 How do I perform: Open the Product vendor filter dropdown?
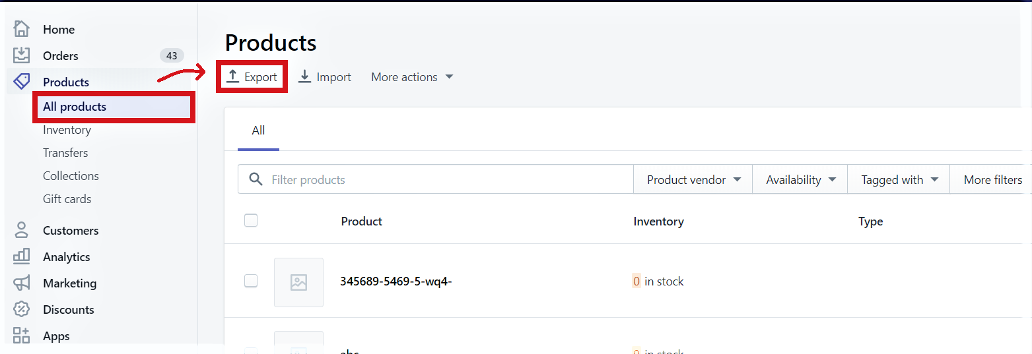[x=693, y=179]
